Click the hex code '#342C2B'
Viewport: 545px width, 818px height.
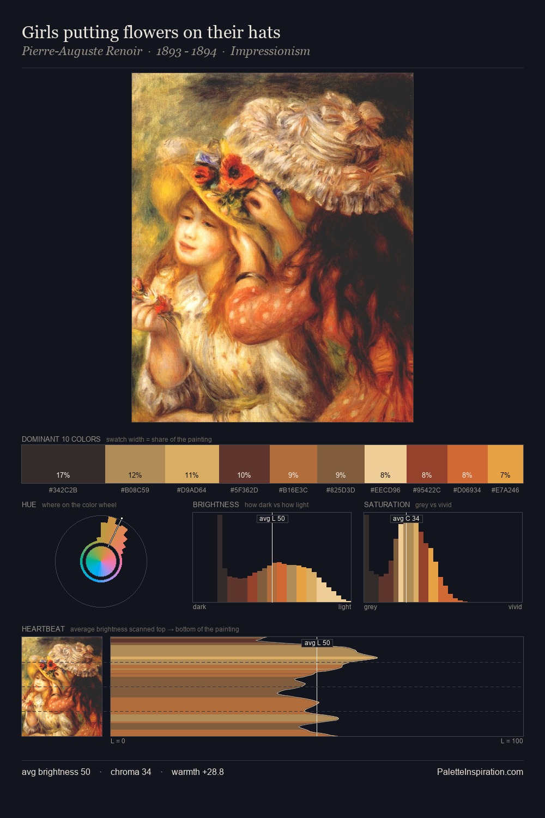point(63,490)
